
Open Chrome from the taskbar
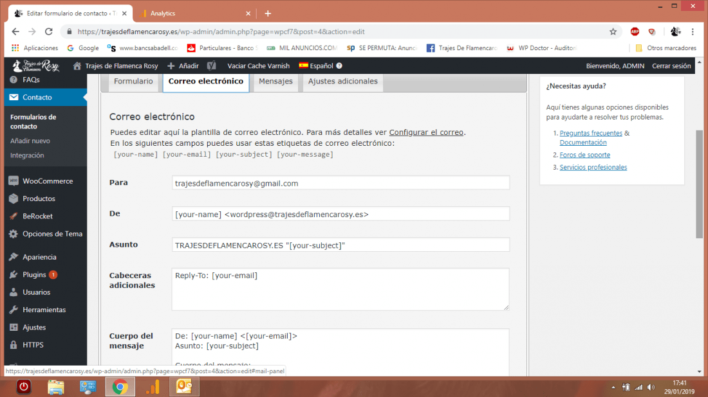coord(120,387)
